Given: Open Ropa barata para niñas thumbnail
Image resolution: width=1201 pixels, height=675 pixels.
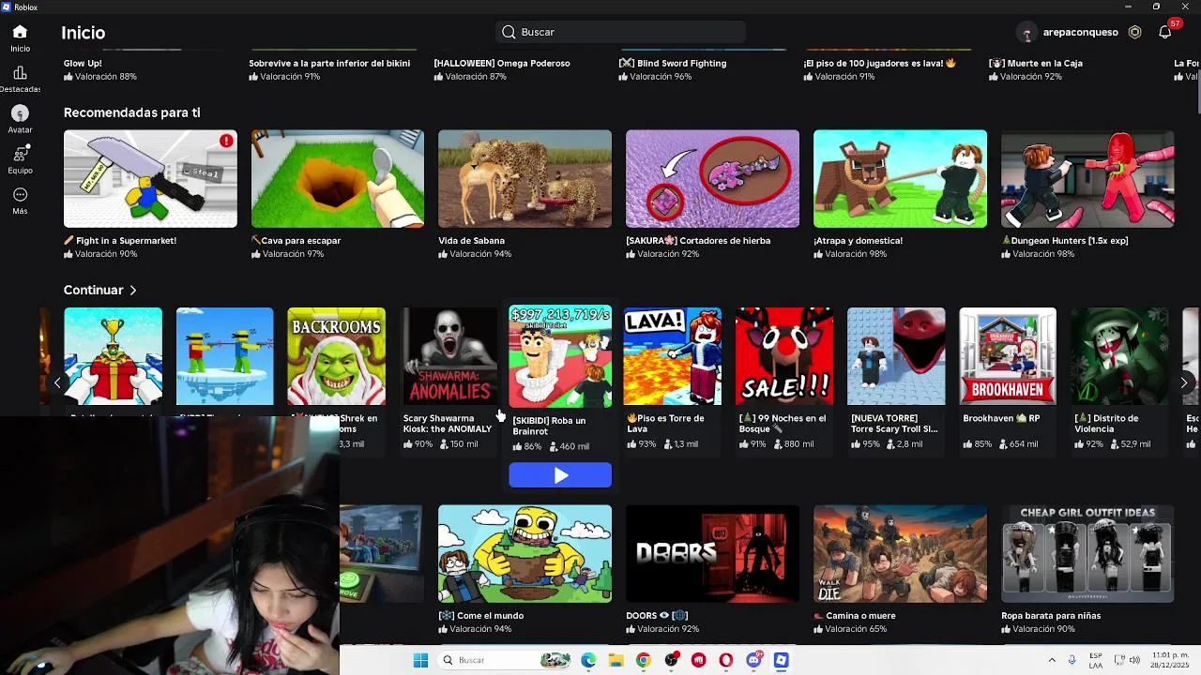Looking at the screenshot, I should (x=1087, y=554).
